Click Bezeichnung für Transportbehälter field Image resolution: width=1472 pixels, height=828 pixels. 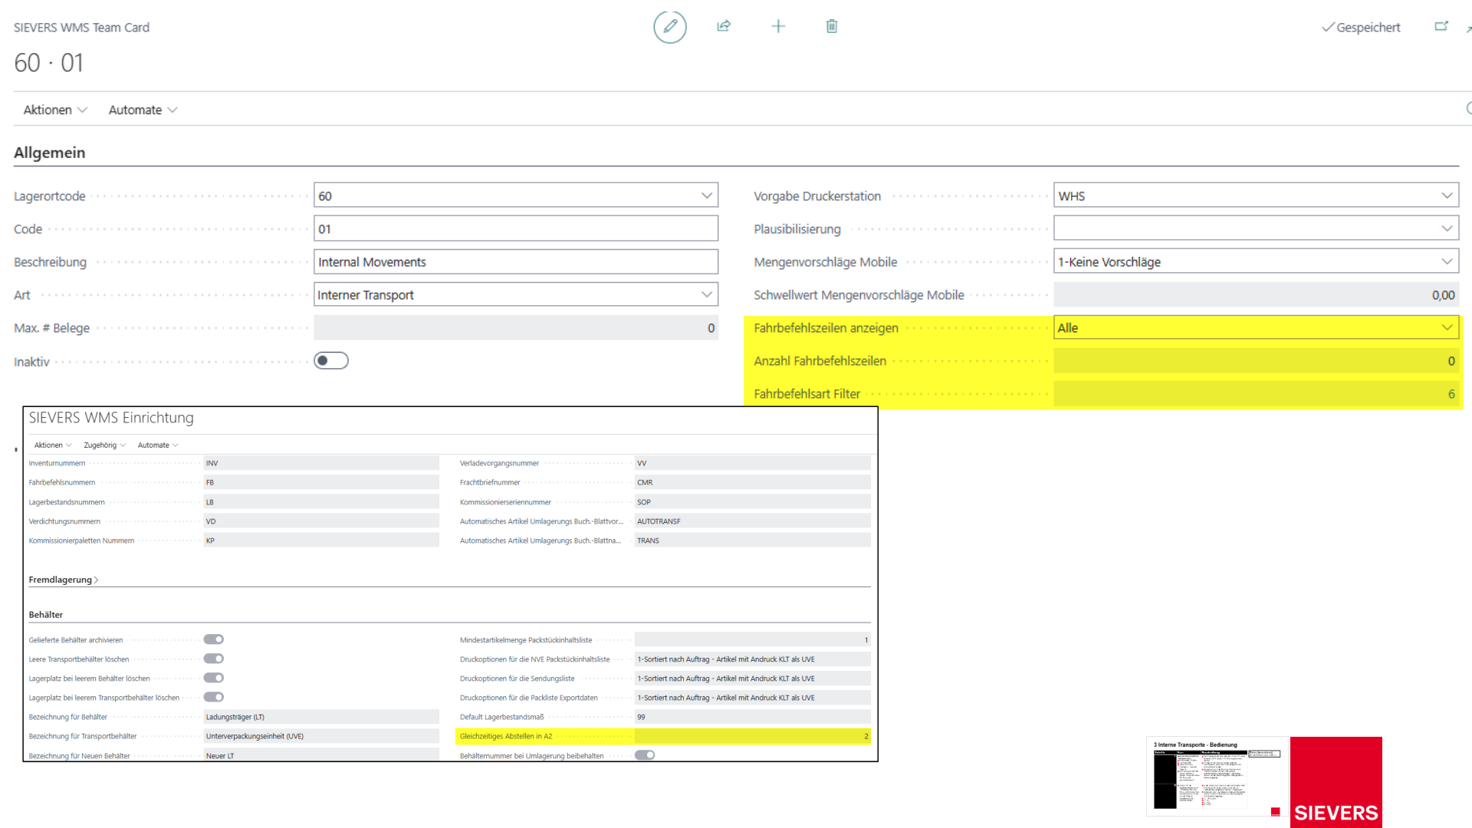[x=321, y=736]
